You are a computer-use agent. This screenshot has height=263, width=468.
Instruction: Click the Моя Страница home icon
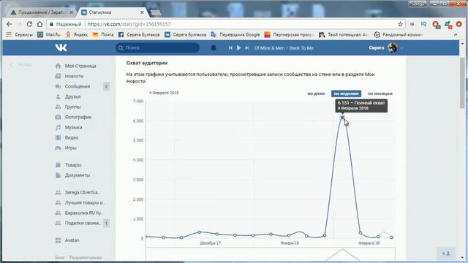click(x=58, y=66)
